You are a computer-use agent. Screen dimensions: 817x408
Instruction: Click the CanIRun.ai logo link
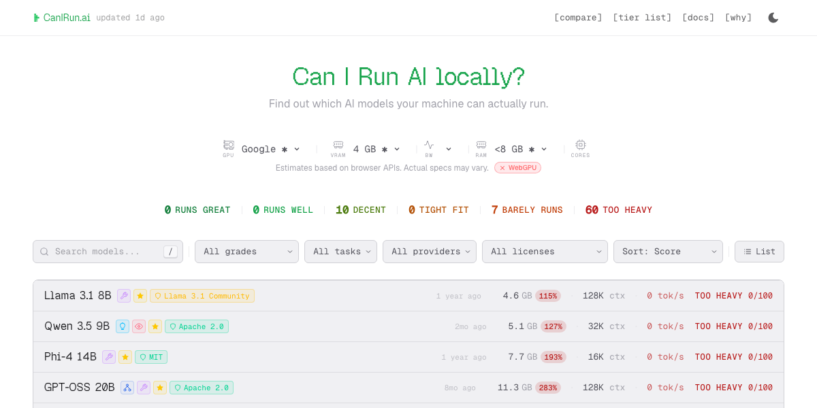pos(67,17)
